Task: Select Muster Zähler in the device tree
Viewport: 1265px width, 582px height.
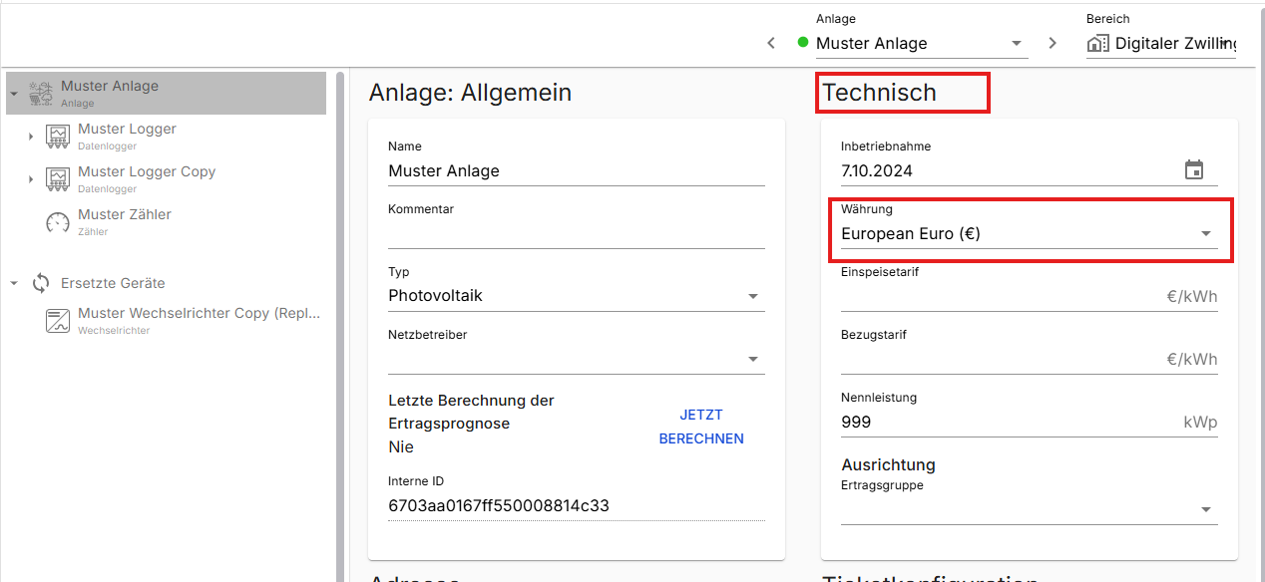Action: [x=125, y=214]
